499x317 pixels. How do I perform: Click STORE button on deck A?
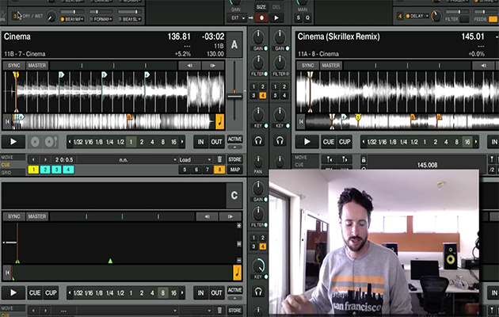click(235, 159)
